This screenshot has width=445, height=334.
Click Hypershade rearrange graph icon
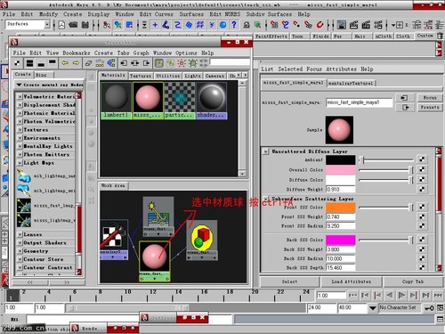(100, 63)
